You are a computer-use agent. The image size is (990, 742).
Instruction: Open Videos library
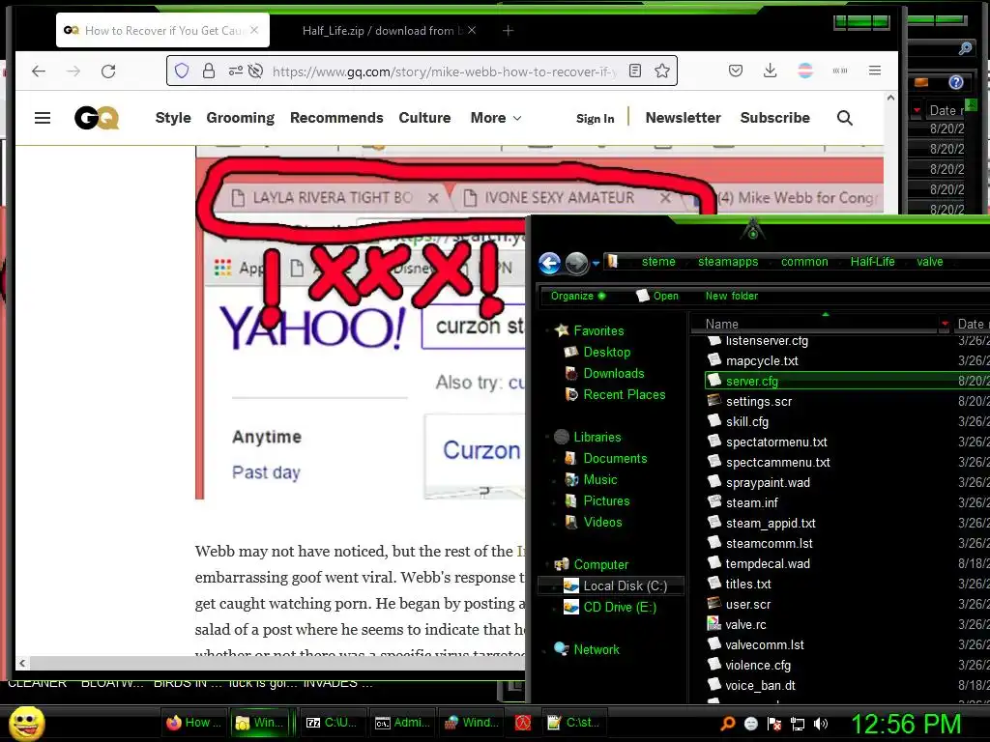(602, 522)
